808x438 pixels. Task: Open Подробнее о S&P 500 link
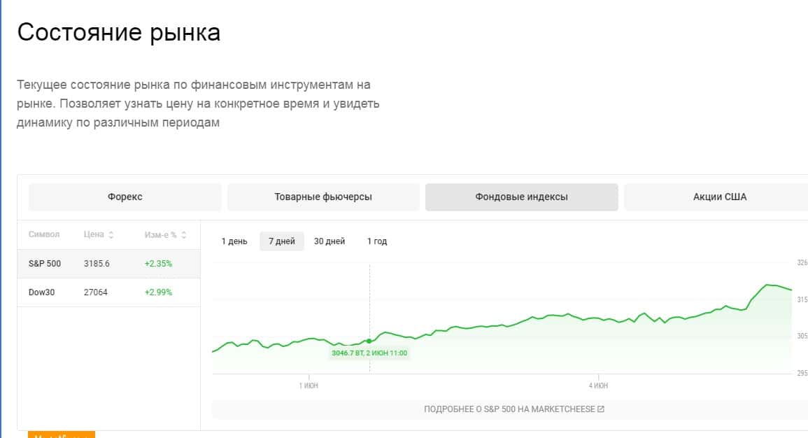pos(509,409)
